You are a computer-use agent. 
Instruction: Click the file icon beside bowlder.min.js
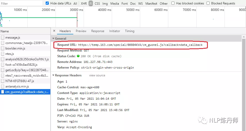pyautogui.click(x=3, y=48)
